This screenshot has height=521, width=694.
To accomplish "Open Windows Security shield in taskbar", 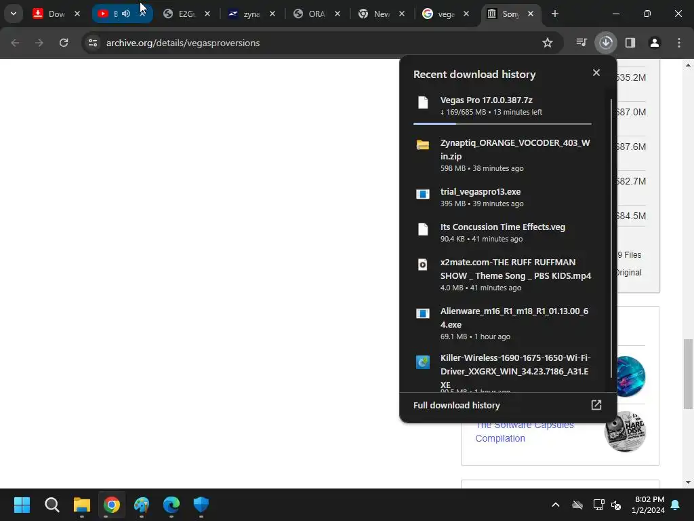I will click(201, 505).
